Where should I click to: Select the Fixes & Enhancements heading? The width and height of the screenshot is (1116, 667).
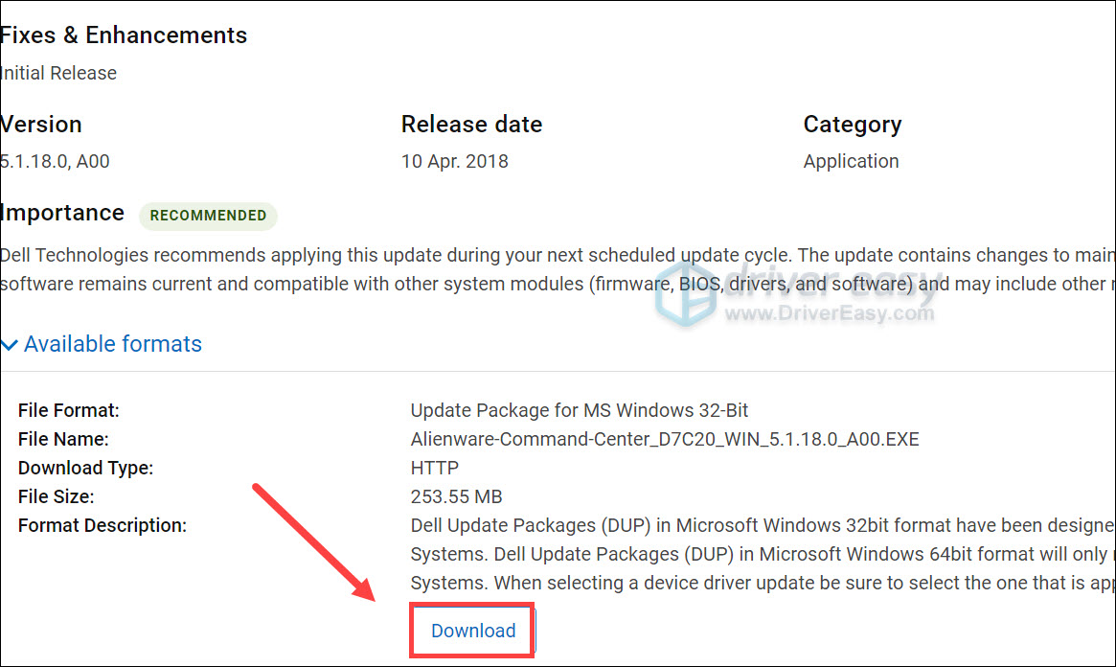124,35
